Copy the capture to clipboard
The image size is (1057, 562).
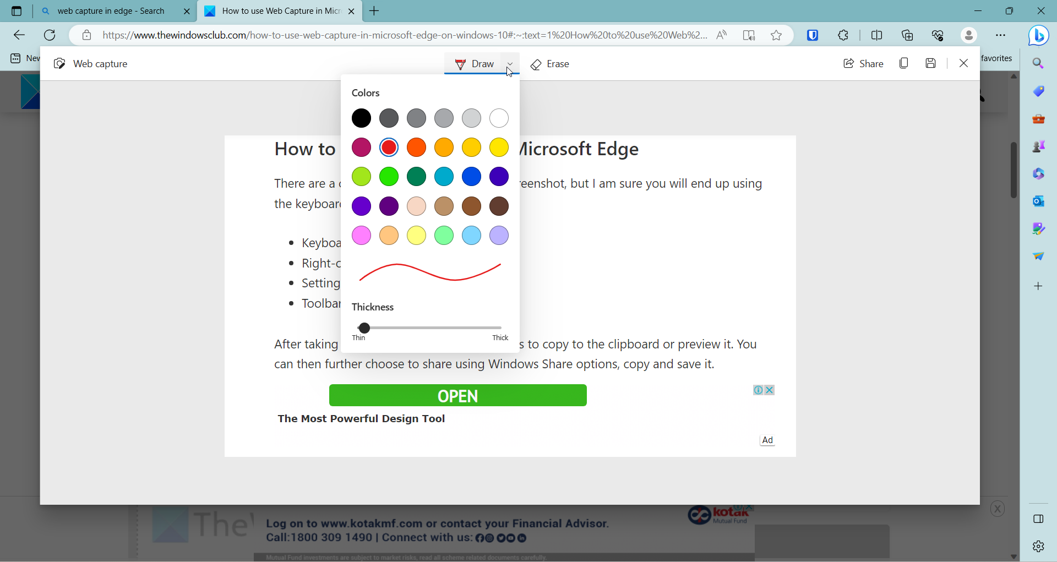904,63
